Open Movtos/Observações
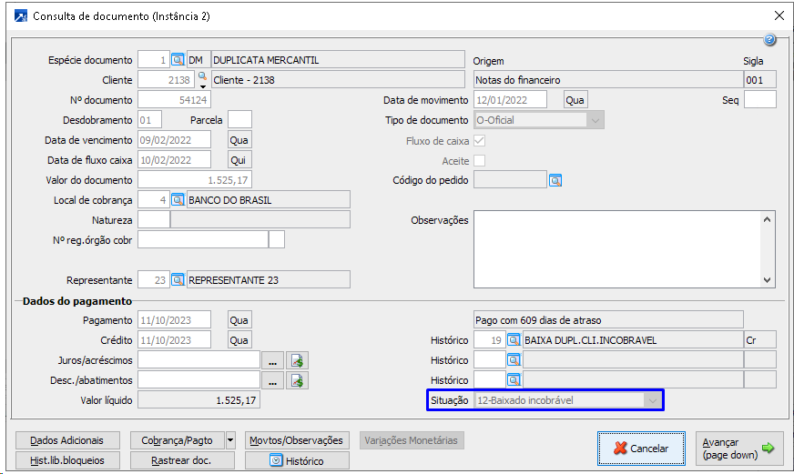 tap(297, 440)
